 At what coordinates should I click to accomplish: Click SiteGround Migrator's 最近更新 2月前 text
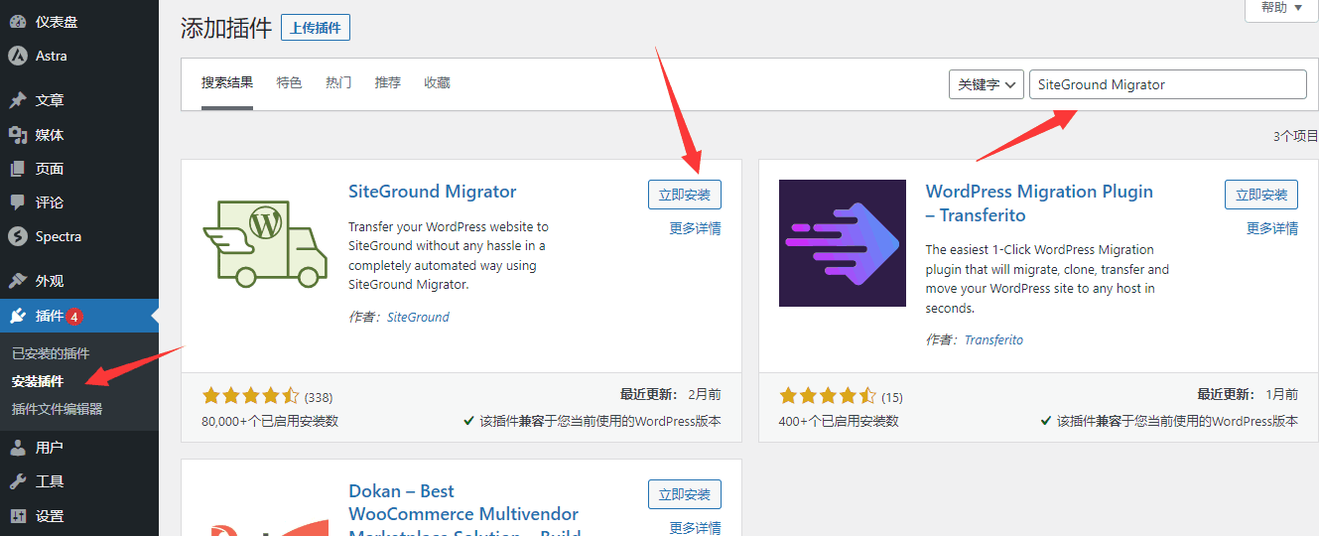tap(671, 394)
